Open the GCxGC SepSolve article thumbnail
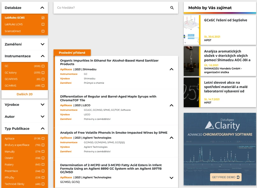This screenshot has width=257, height=188. [x=191, y=30]
